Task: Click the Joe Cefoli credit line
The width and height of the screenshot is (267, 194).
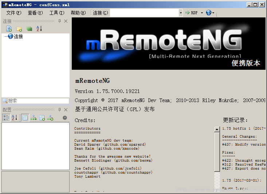Action: tap(108, 169)
